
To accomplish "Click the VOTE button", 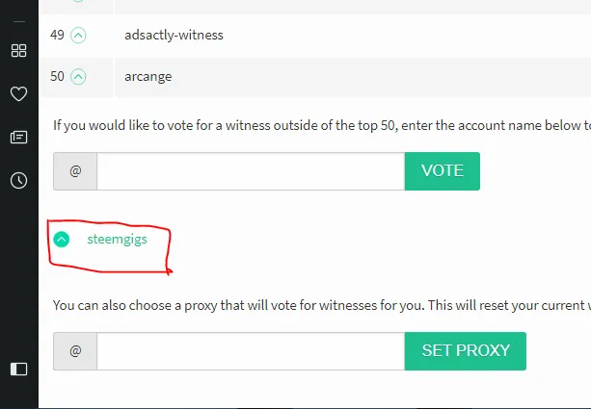I will pos(443,171).
